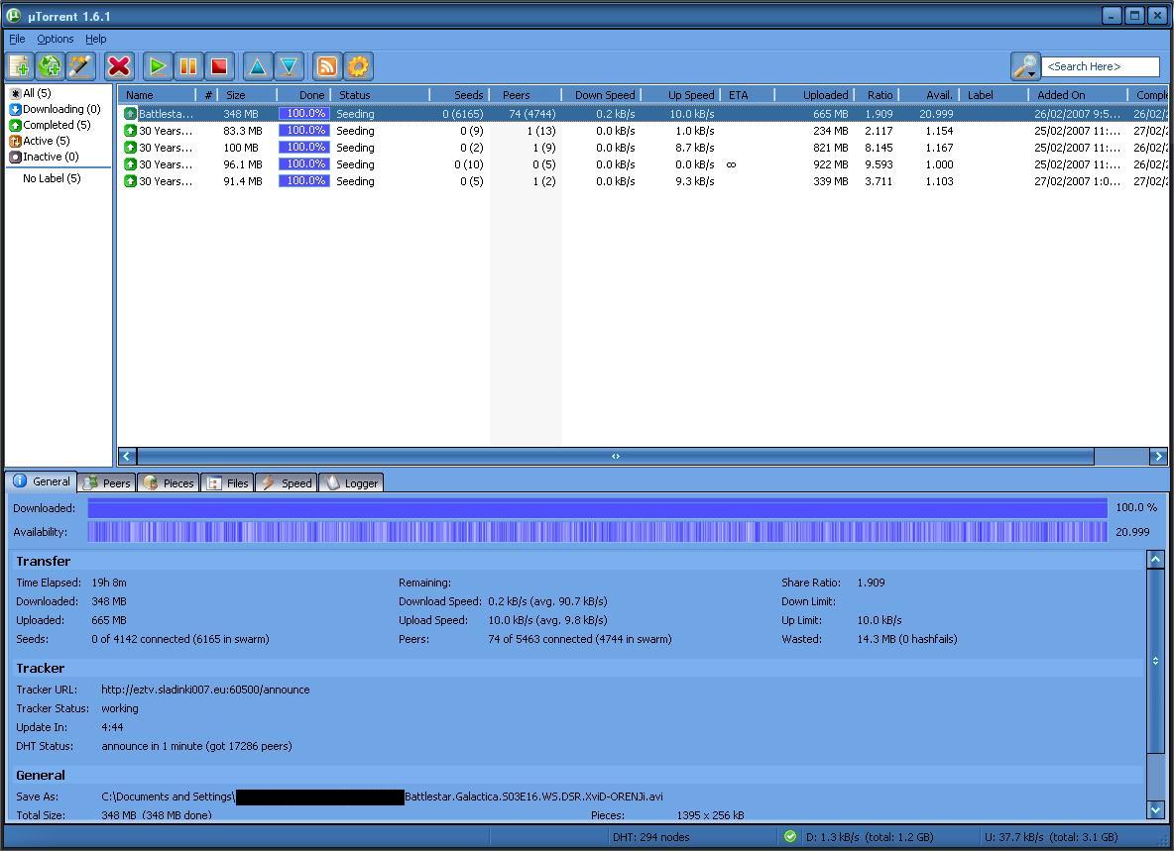Screen dimensions: 1174x851
Task: Click the green network status check icon
Action: point(790,837)
